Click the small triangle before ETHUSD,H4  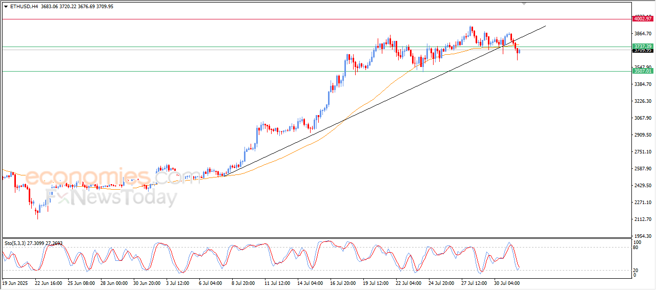[x=6, y=7]
